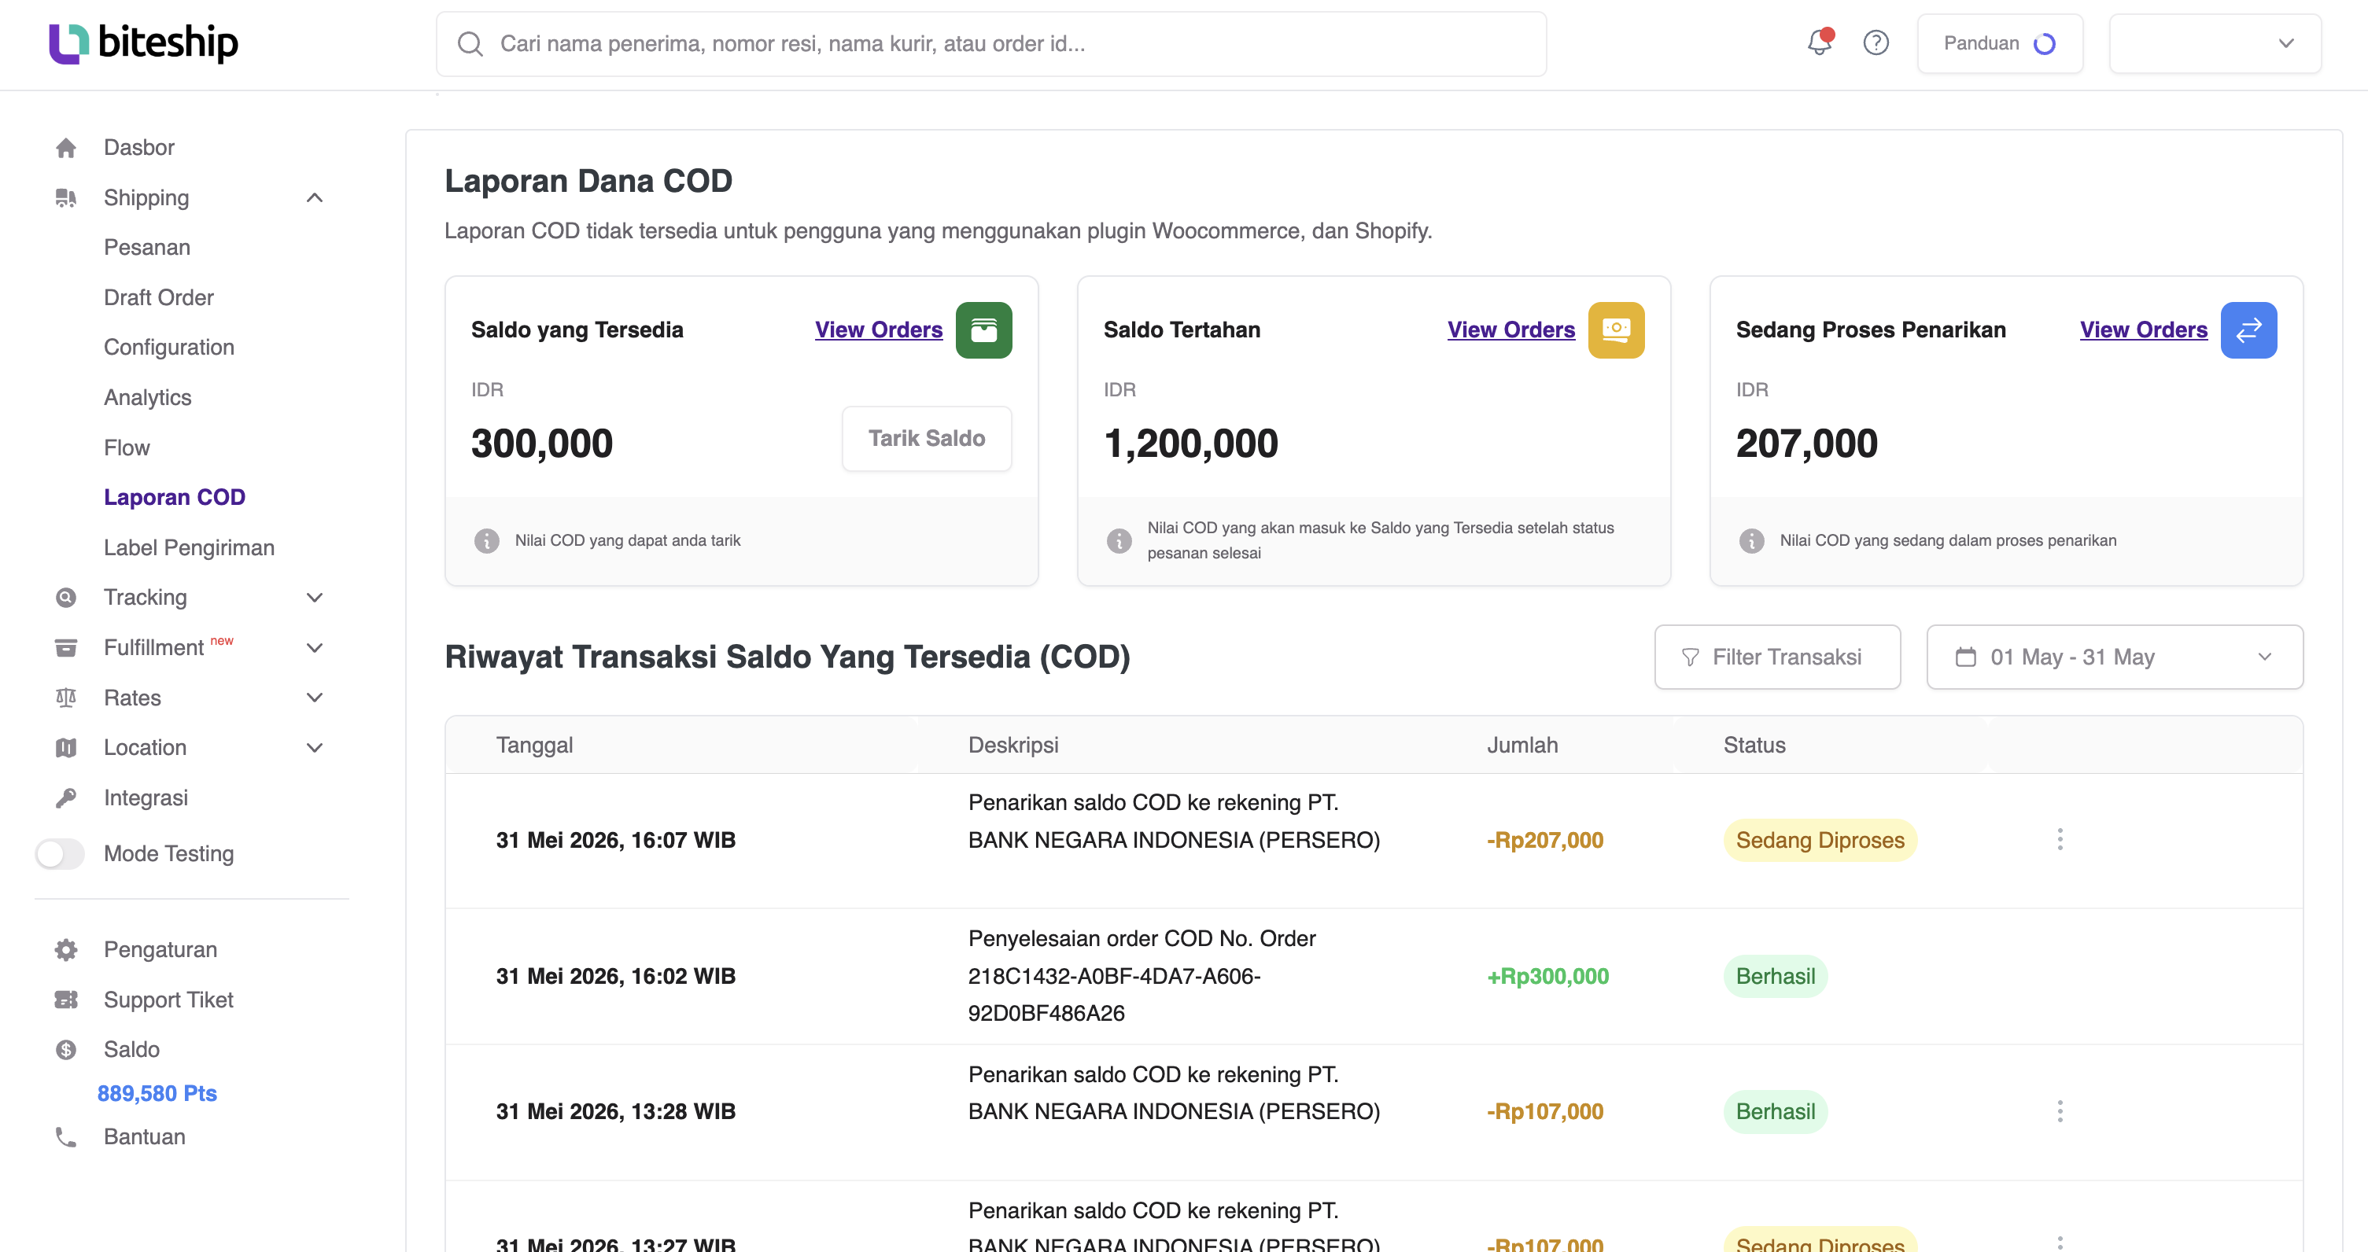Expand the Fulfillment menu chevron
The width and height of the screenshot is (2368, 1252).
click(x=315, y=648)
